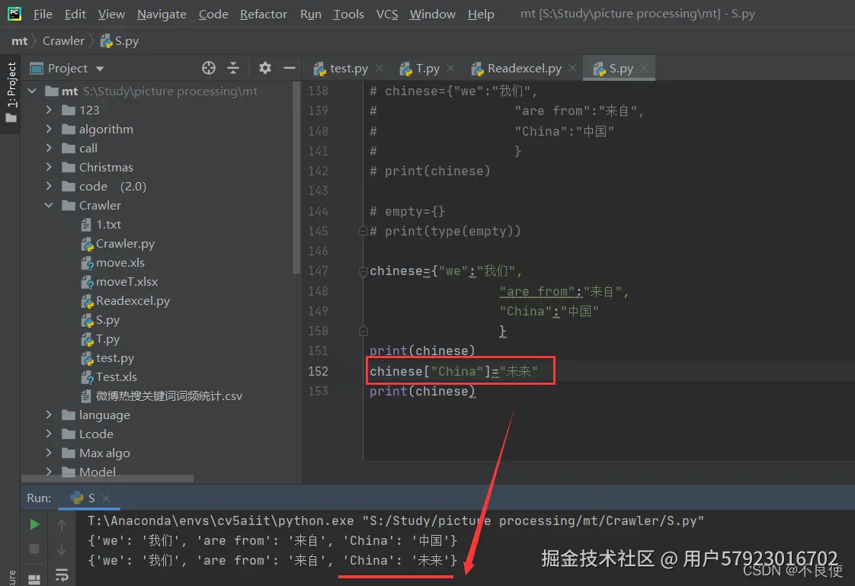Click the Down the stack trace arrow
Image resolution: width=855 pixels, height=586 pixels.
62,549
